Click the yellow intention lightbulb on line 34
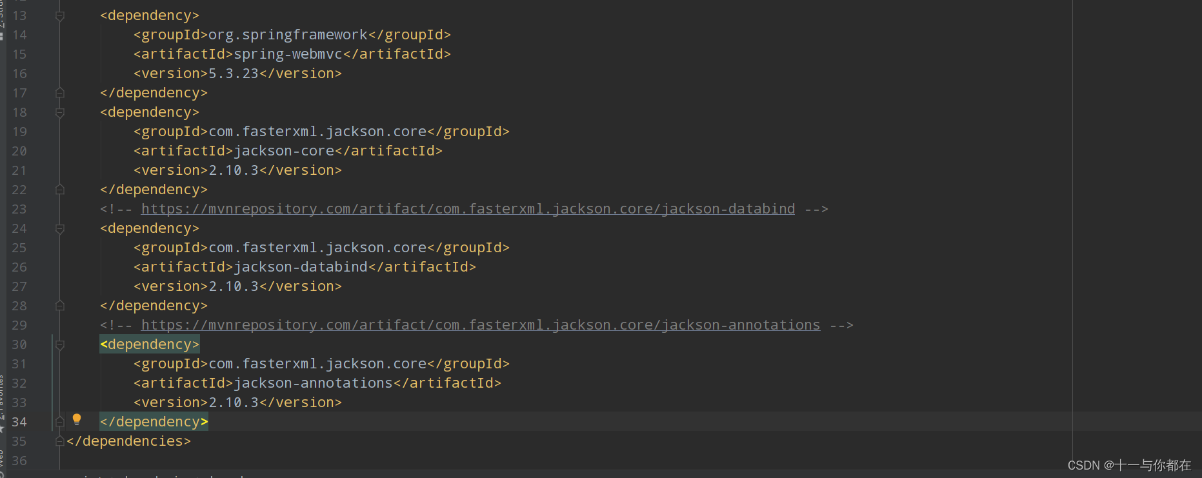Image resolution: width=1202 pixels, height=478 pixels. (x=77, y=419)
